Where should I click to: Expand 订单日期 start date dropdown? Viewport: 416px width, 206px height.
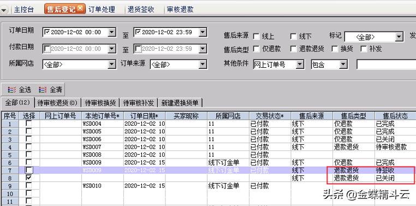(x=112, y=32)
